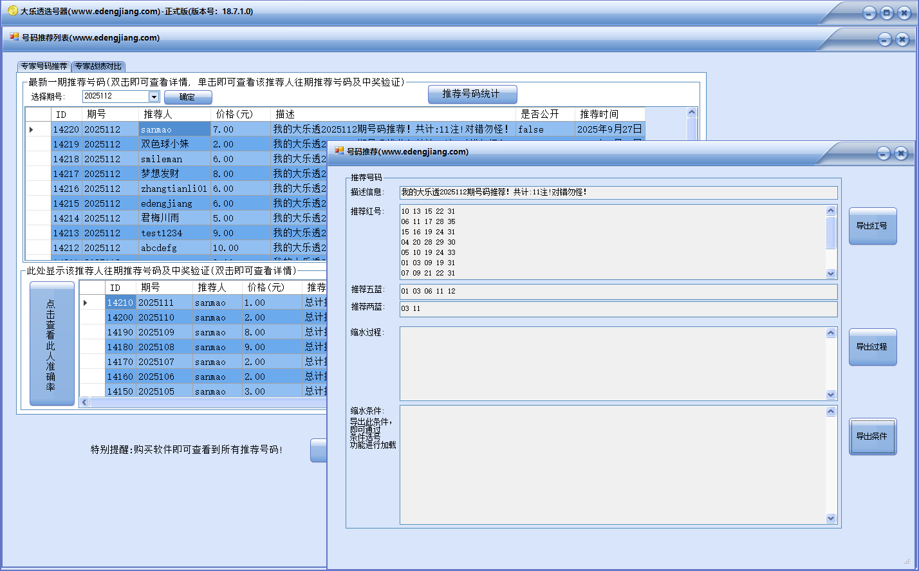919x571 pixels.
Task: Open the 选择期号 dropdown arrow
Action: [154, 97]
